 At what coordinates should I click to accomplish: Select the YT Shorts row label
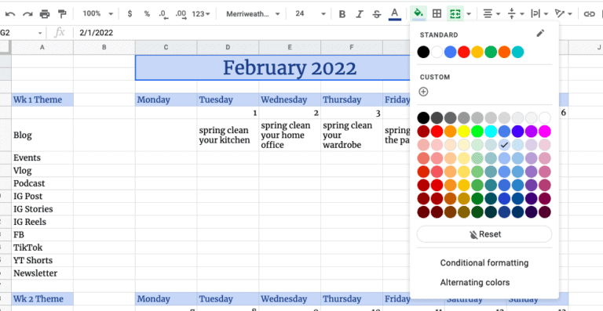point(42,260)
